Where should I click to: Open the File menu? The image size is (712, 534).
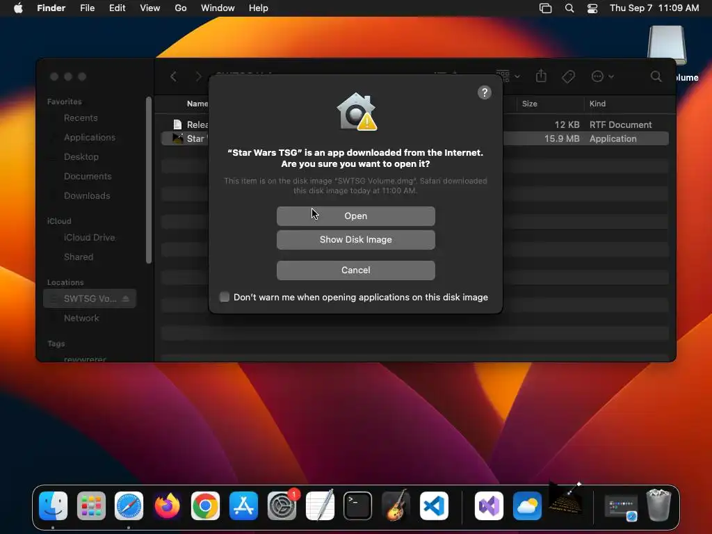[87, 8]
